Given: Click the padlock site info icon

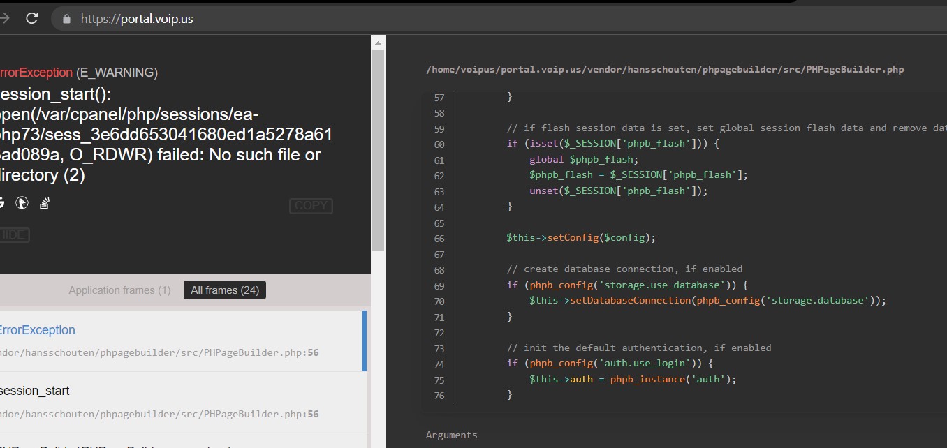Looking at the screenshot, I should tap(67, 19).
